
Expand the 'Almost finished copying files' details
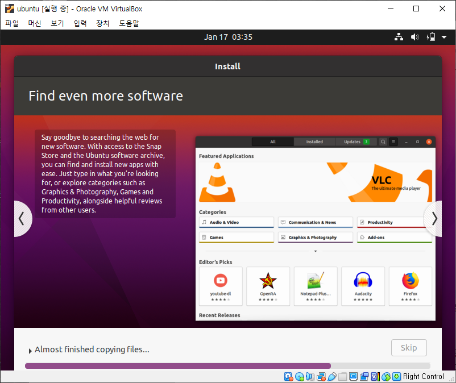tap(30, 351)
